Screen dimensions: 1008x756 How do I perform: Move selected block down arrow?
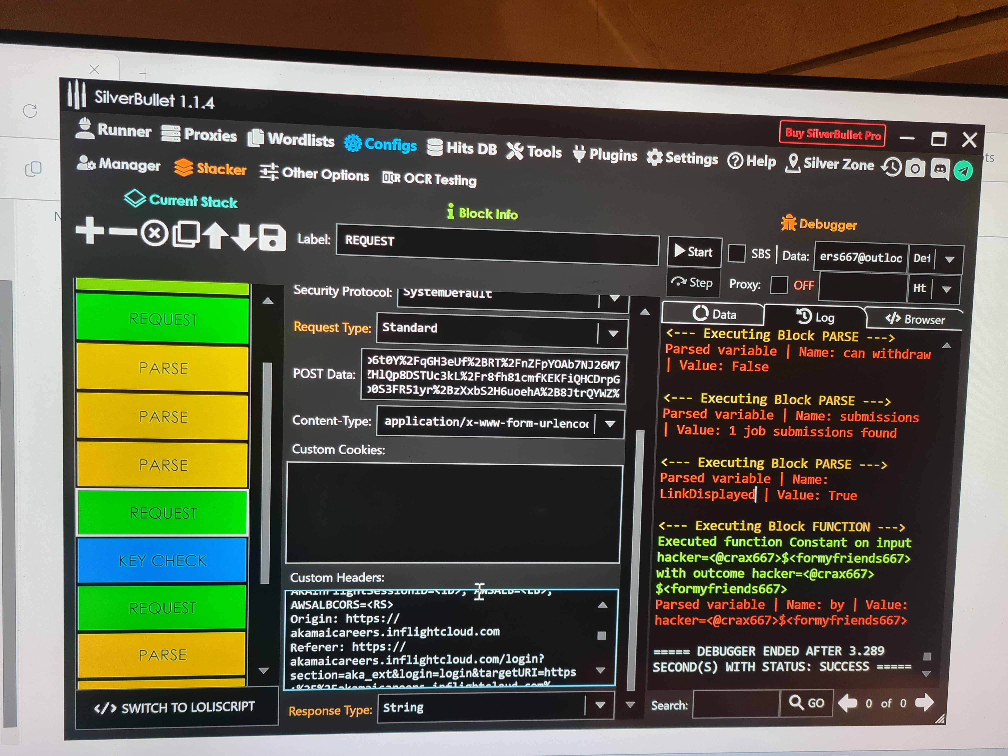click(x=244, y=237)
